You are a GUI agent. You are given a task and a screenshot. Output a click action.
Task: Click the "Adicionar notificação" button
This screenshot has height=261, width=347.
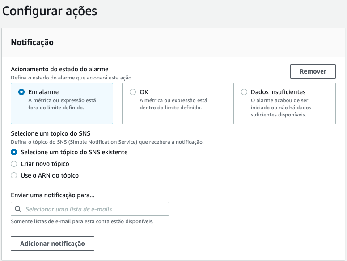[x=52, y=244]
